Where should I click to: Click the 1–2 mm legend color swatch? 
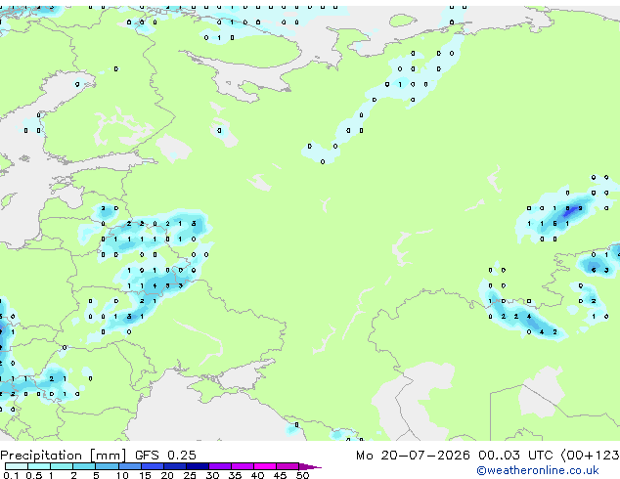(x=62, y=466)
